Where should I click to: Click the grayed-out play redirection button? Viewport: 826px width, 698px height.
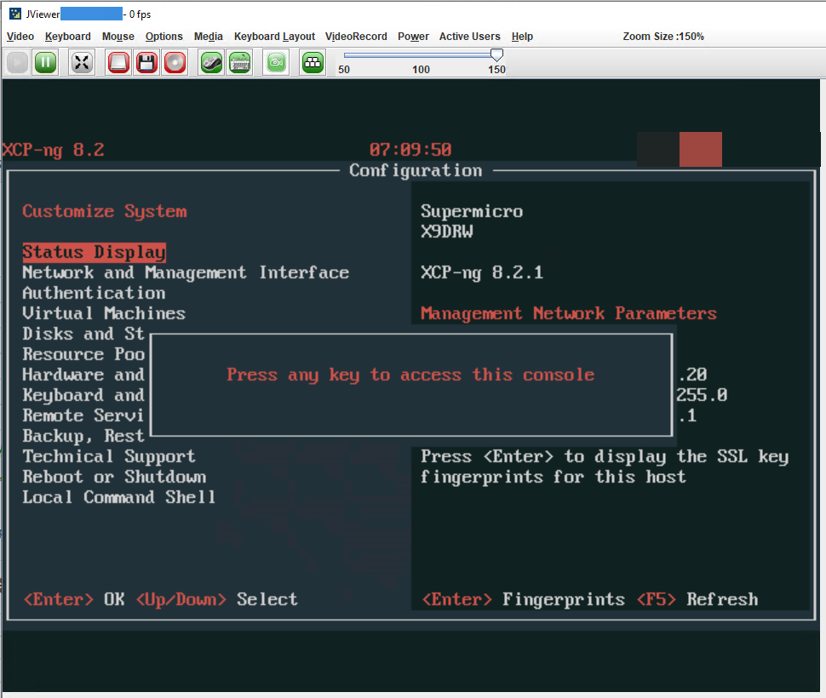point(17,63)
